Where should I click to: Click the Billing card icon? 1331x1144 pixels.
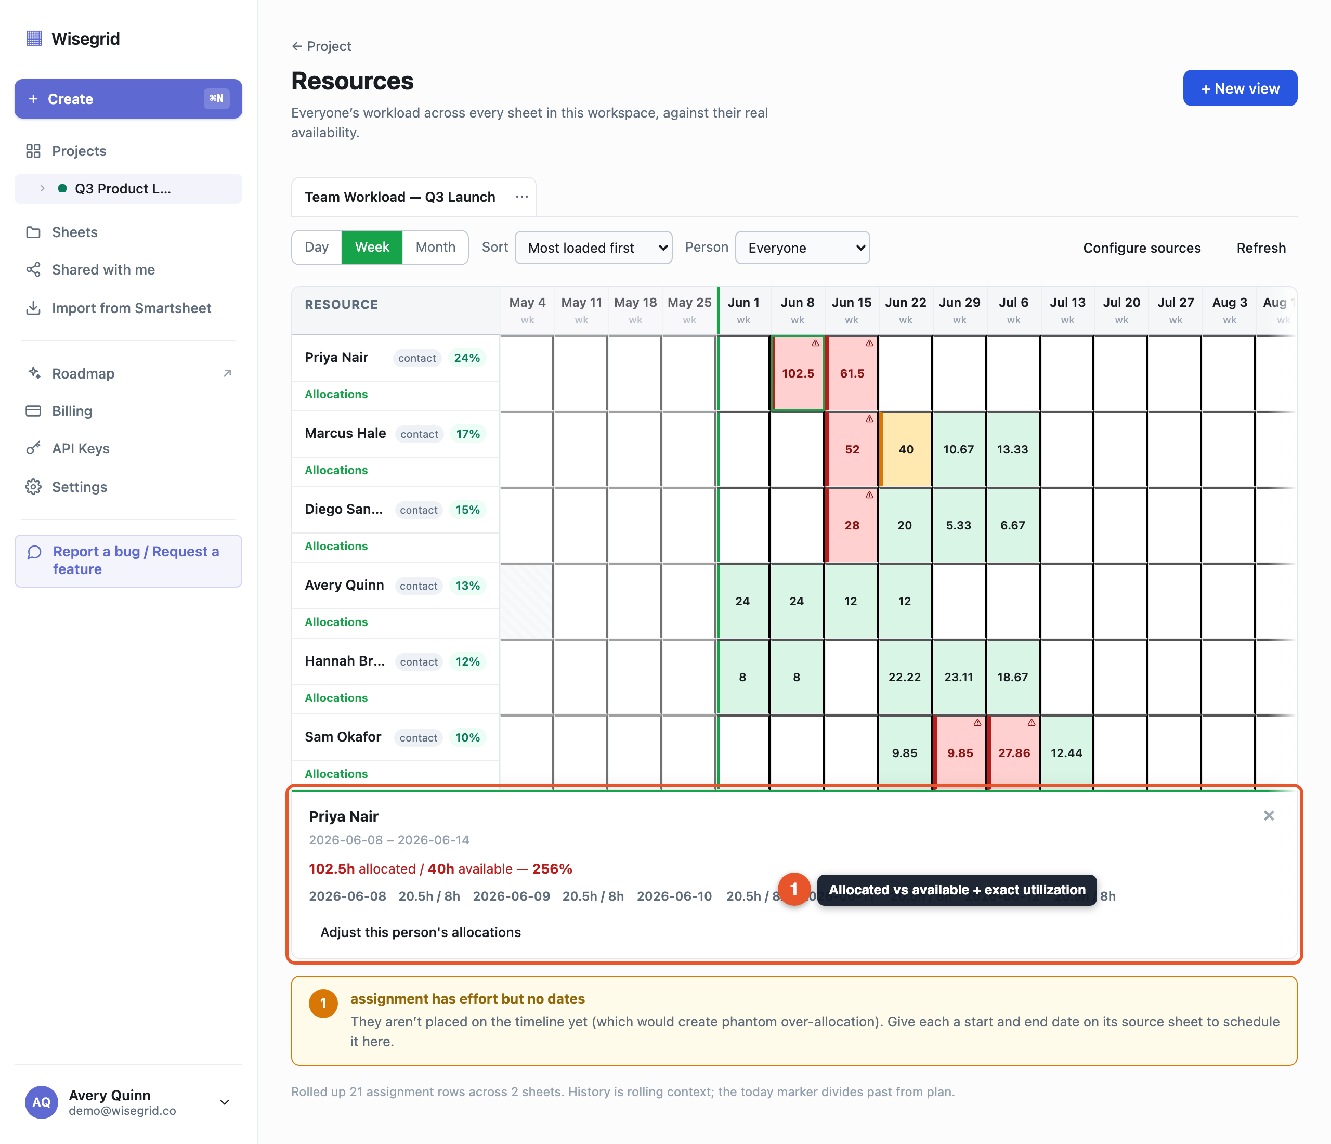coord(33,411)
